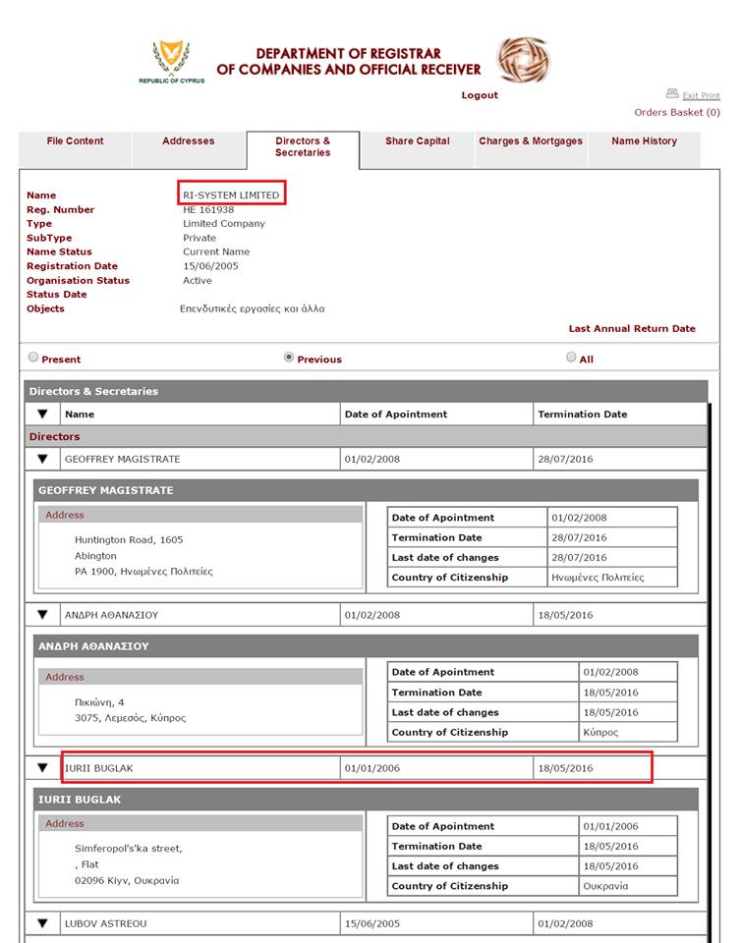Image resolution: width=742 pixels, height=943 pixels.
Task: Click the Registrar circular knot logo
Action: tap(523, 59)
